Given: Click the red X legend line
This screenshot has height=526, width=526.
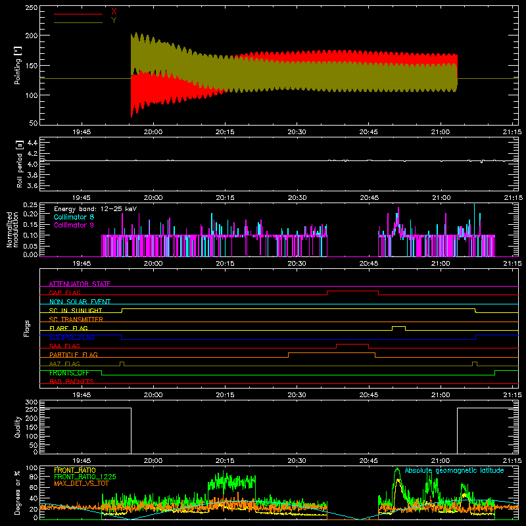Looking at the screenshot, I should click(78, 14).
